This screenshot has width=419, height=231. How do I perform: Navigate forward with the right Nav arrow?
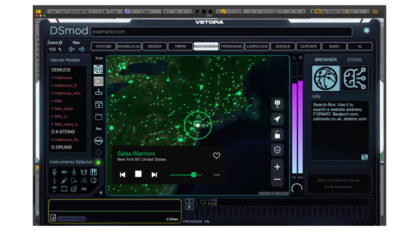(82, 49)
